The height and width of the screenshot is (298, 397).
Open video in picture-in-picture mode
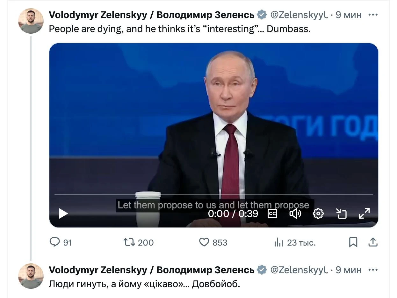coord(341,213)
